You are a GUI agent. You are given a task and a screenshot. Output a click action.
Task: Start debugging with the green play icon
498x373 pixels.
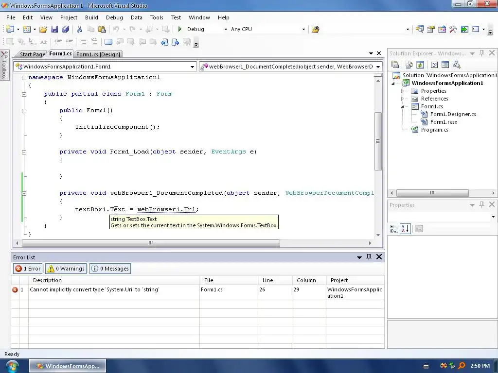click(180, 29)
